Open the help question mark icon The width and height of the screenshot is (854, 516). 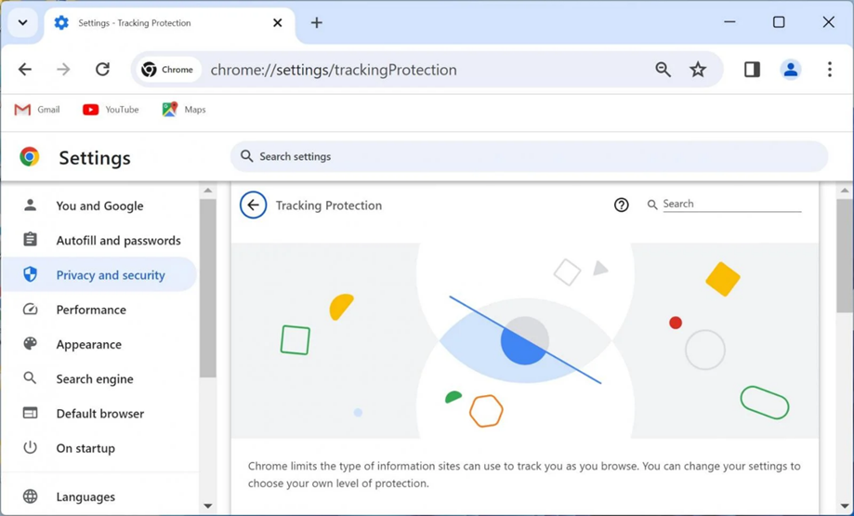point(622,205)
